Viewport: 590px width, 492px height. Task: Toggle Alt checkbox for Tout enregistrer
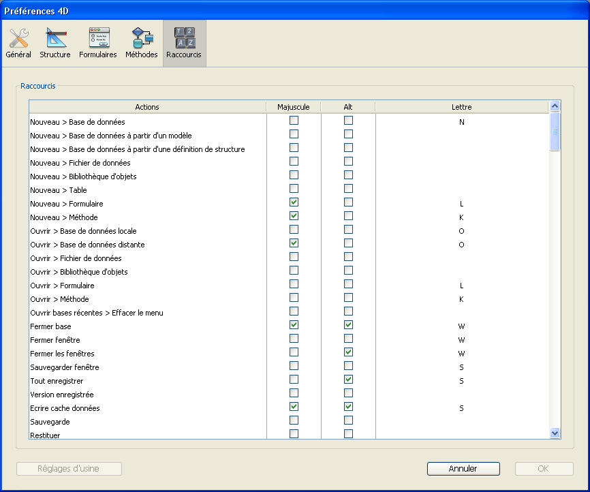tap(348, 380)
